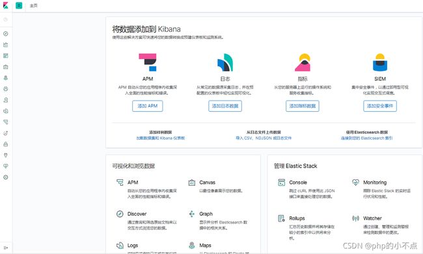
Task: Click the 添加安全事件 button
Action: 380,106
